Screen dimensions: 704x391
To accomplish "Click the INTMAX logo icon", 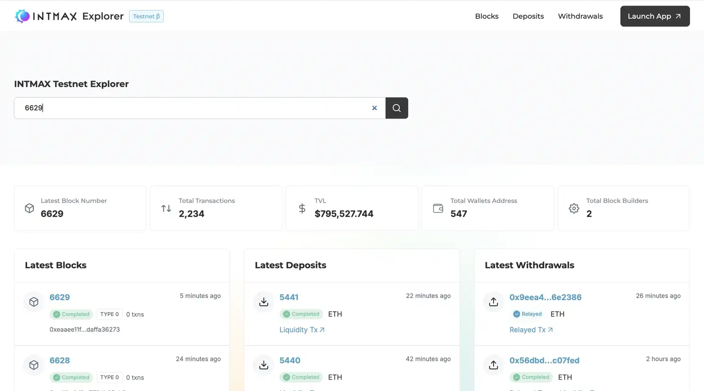I will click(22, 16).
